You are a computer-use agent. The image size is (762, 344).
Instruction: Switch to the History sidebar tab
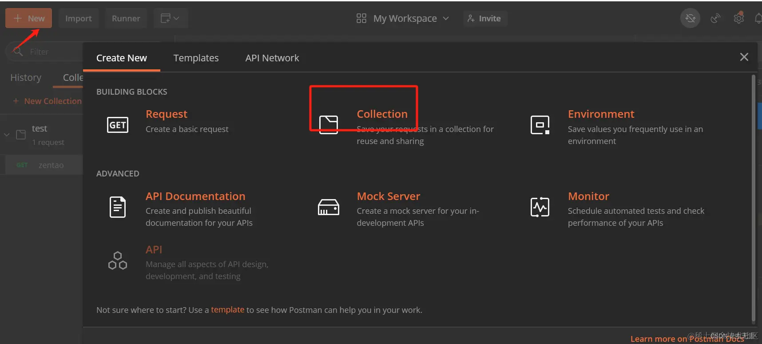point(26,77)
